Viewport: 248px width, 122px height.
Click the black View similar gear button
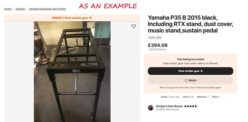[x=191, y=71]
